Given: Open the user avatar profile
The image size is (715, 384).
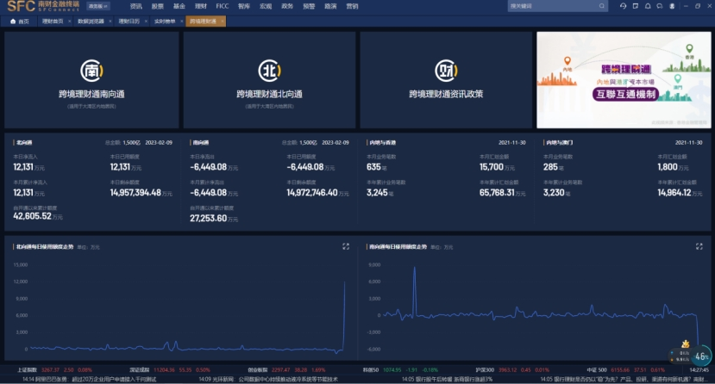Looking at the screenshot, I should pos(672,6).
